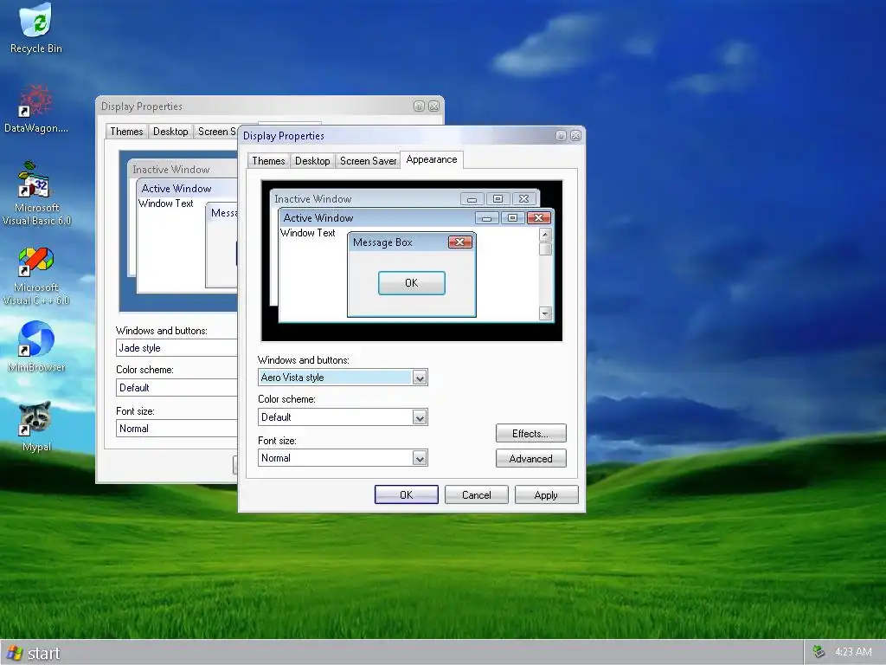Click the Window Text label in front preview
Viewport: 886px width, 665px height.
pyautogui.click(x=308, y=233)
